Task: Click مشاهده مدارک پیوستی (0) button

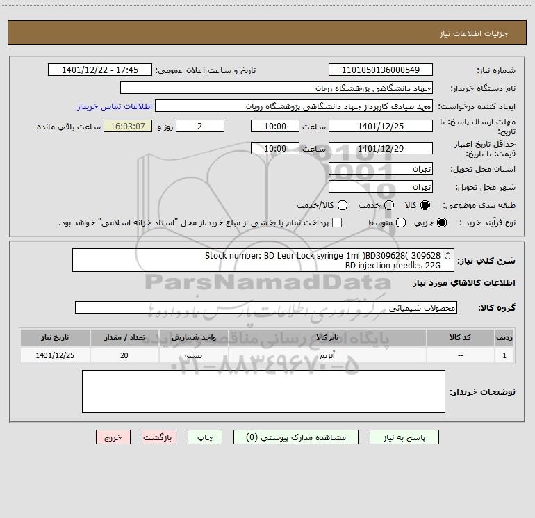Action: [x=296, y=437]
